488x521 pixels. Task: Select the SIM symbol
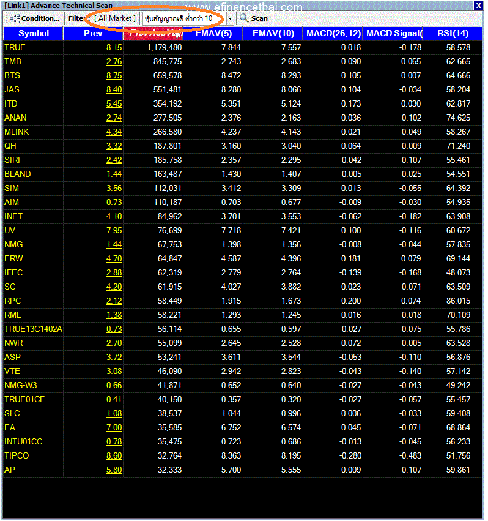(12, 188)
